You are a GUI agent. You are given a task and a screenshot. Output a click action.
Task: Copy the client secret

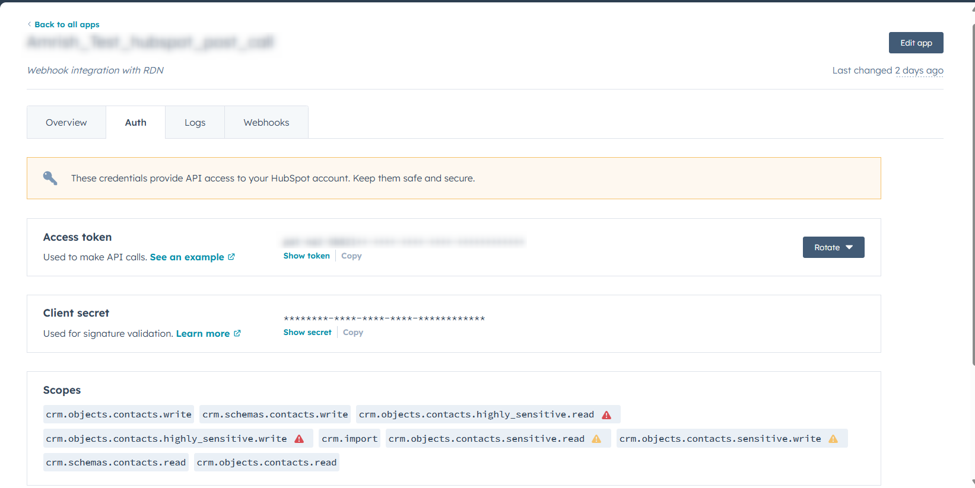(x=353, y=332)
